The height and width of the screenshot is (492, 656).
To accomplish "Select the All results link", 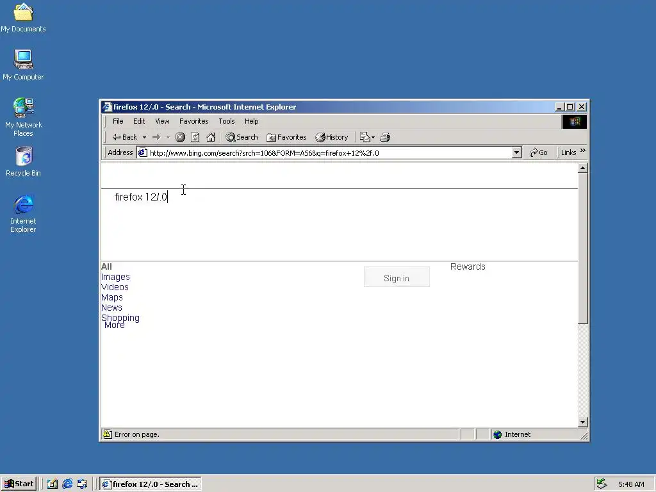I will (106, 266).
